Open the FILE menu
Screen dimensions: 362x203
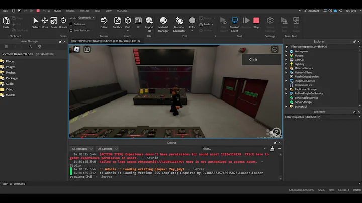click(x=5, y=11)
